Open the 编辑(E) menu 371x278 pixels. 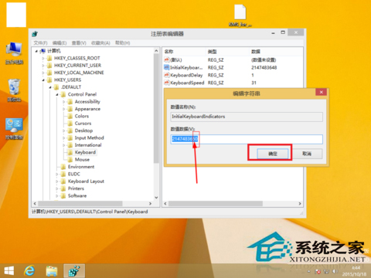pyautogui.click(x=60, y=43)
